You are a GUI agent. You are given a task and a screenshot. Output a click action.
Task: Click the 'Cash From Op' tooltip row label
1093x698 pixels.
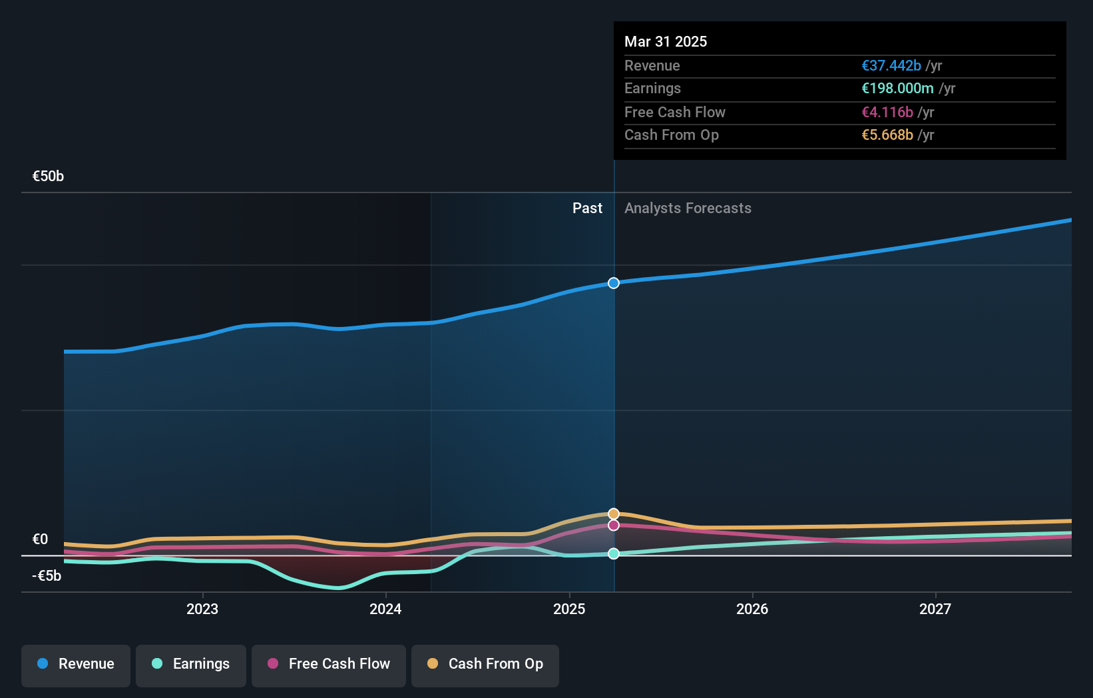pyautogui.click(x=672, y=135)
